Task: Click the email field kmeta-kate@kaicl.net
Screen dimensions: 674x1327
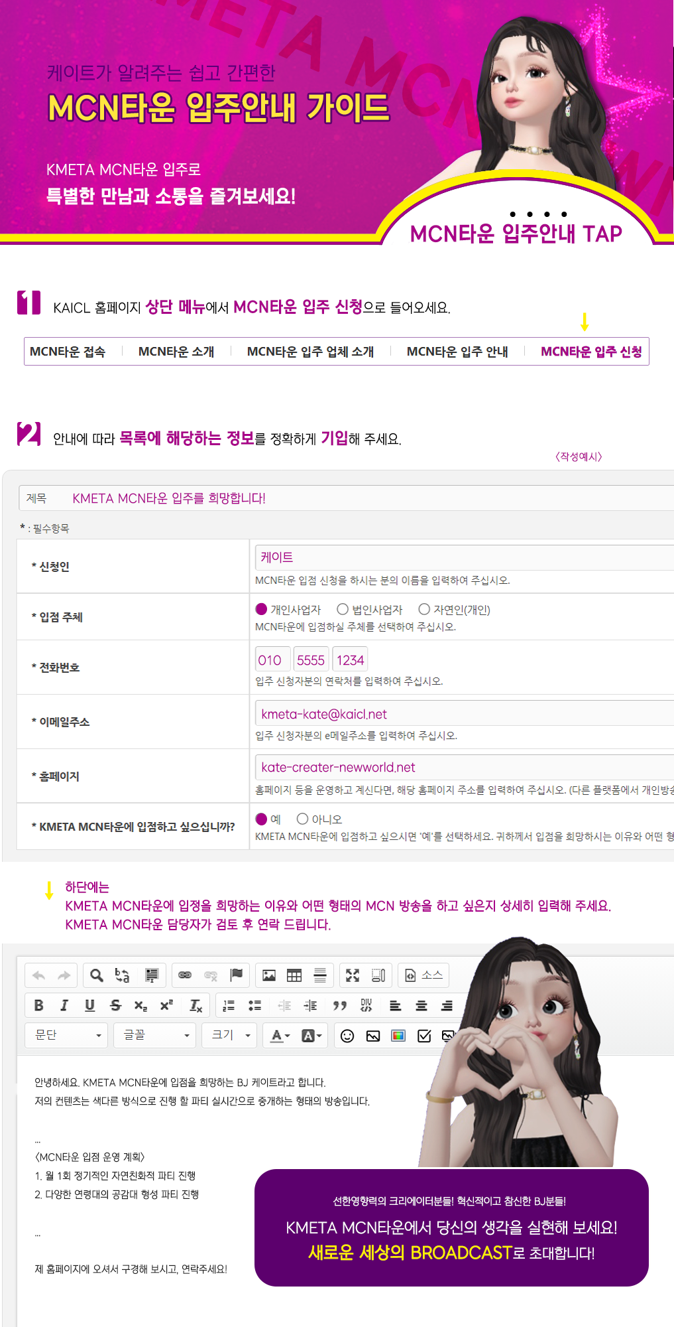Action: coord(464,714)
